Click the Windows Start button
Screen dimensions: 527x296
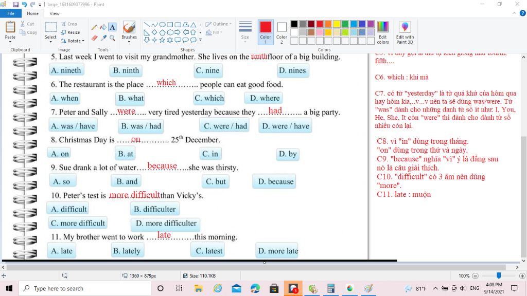(9, 288)
